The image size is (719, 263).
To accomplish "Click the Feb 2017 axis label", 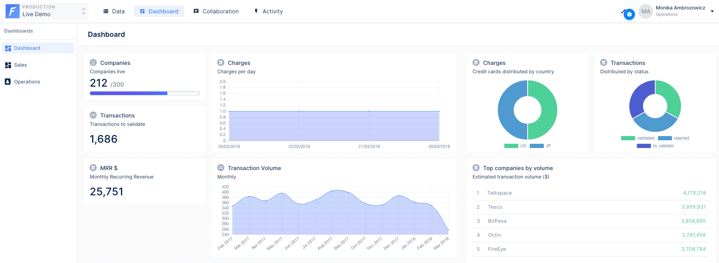I will pos(225,243).
